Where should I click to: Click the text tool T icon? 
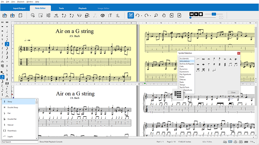click(110, 16)
